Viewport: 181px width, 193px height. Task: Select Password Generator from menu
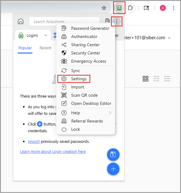(x=86, y=28)
